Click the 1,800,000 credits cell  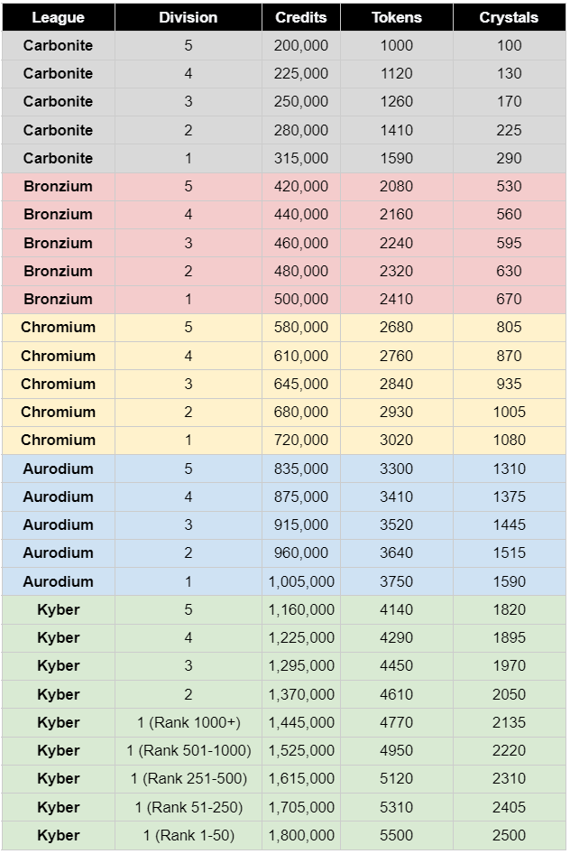coord(301,835)
